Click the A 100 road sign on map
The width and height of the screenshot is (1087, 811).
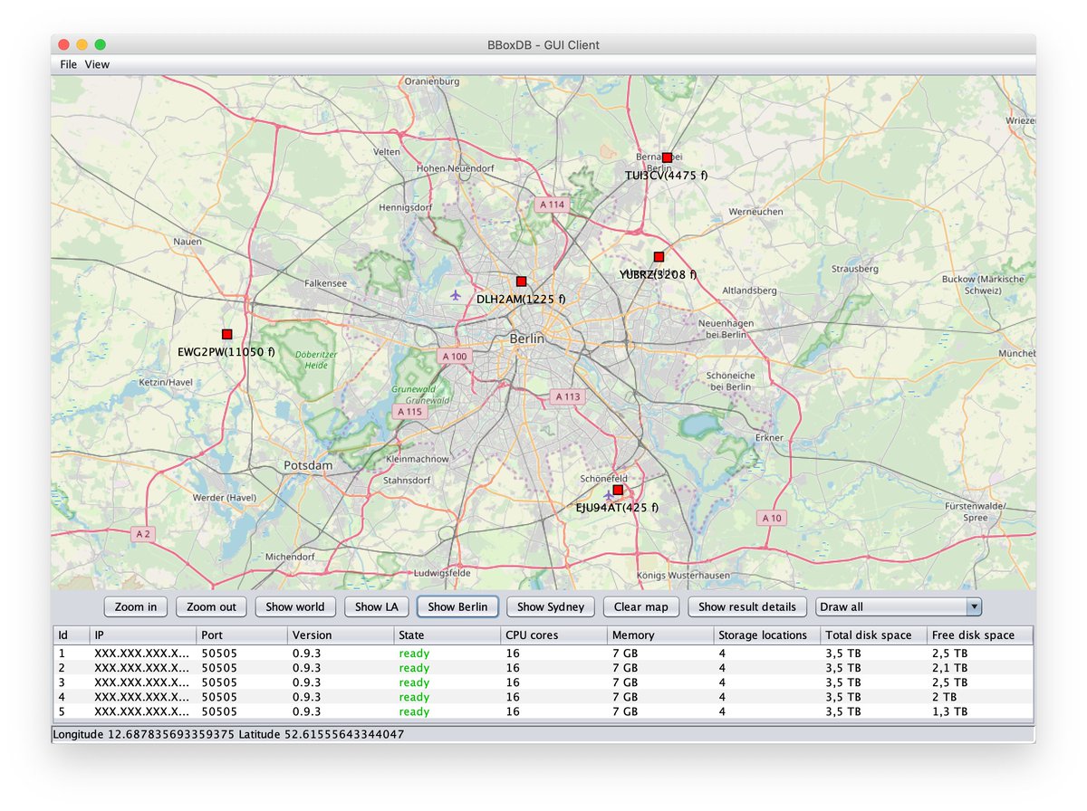(455, 357)
